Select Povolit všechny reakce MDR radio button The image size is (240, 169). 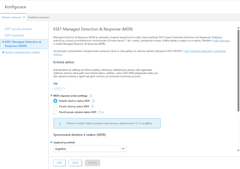coord(55,106)
